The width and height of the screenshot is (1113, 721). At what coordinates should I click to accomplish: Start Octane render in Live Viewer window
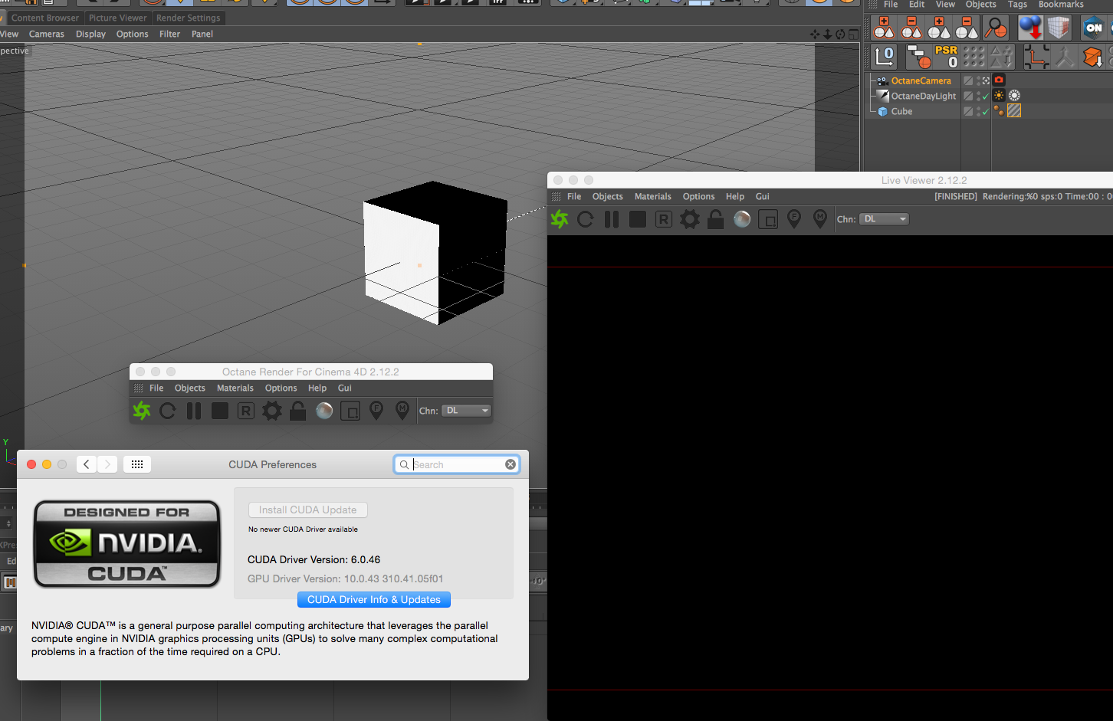click(x=560, y=219)
